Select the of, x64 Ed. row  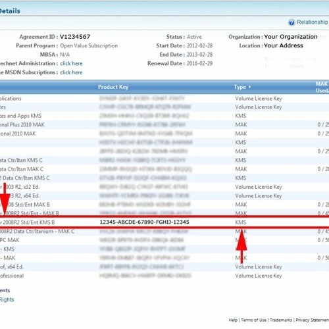click(164, 267)
